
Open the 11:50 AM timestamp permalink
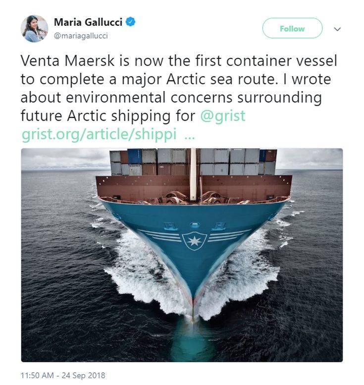(x=37, y=375)
